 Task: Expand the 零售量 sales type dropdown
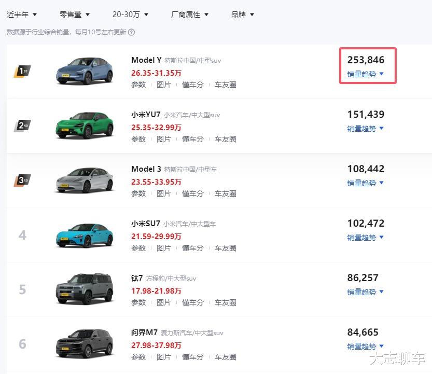[75, 15]
